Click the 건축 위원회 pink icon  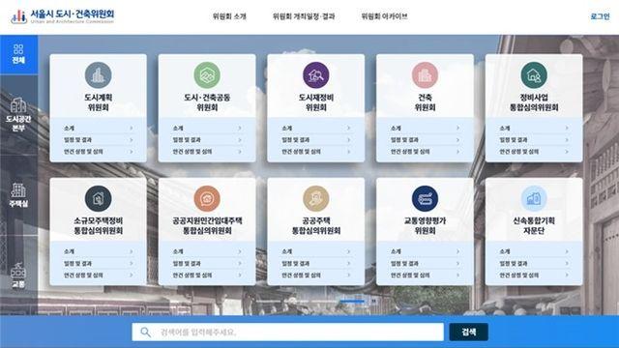[x=425, y=75]
